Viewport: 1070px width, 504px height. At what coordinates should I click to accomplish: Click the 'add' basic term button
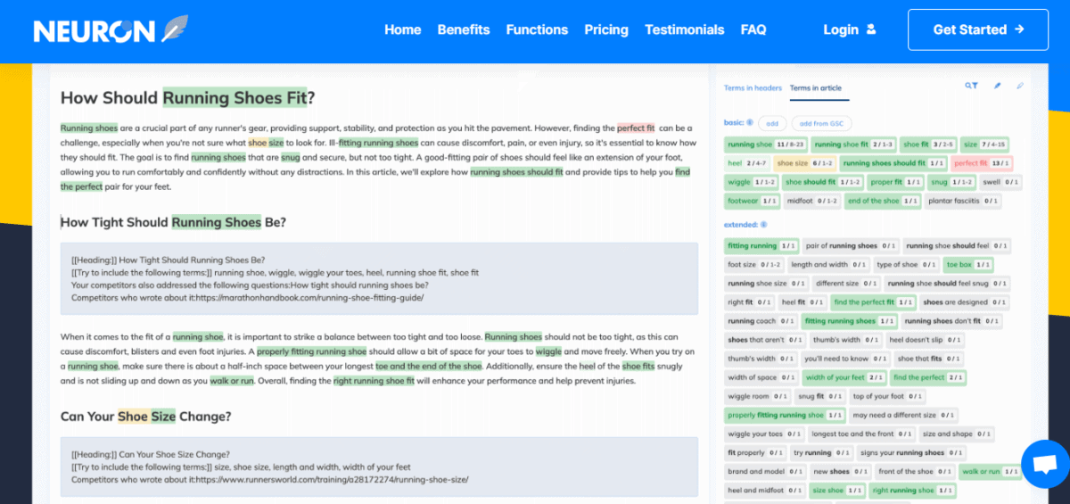pos(772,123)
